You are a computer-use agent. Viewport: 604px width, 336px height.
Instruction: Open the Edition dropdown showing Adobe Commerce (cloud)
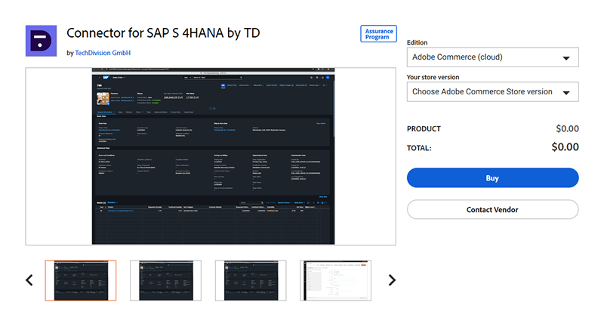493,57
